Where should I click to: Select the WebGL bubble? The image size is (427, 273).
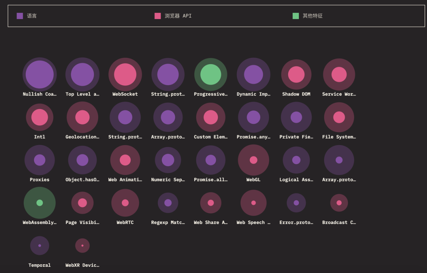(253, 160)
